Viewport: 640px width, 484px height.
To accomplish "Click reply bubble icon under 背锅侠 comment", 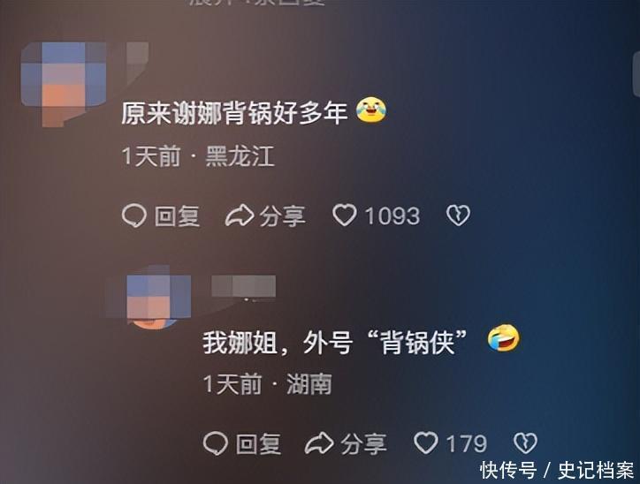I will 215,443.
